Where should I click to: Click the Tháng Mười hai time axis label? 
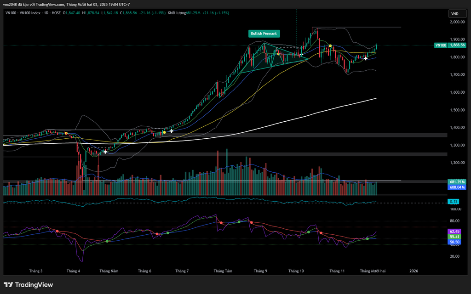point(373,271)
